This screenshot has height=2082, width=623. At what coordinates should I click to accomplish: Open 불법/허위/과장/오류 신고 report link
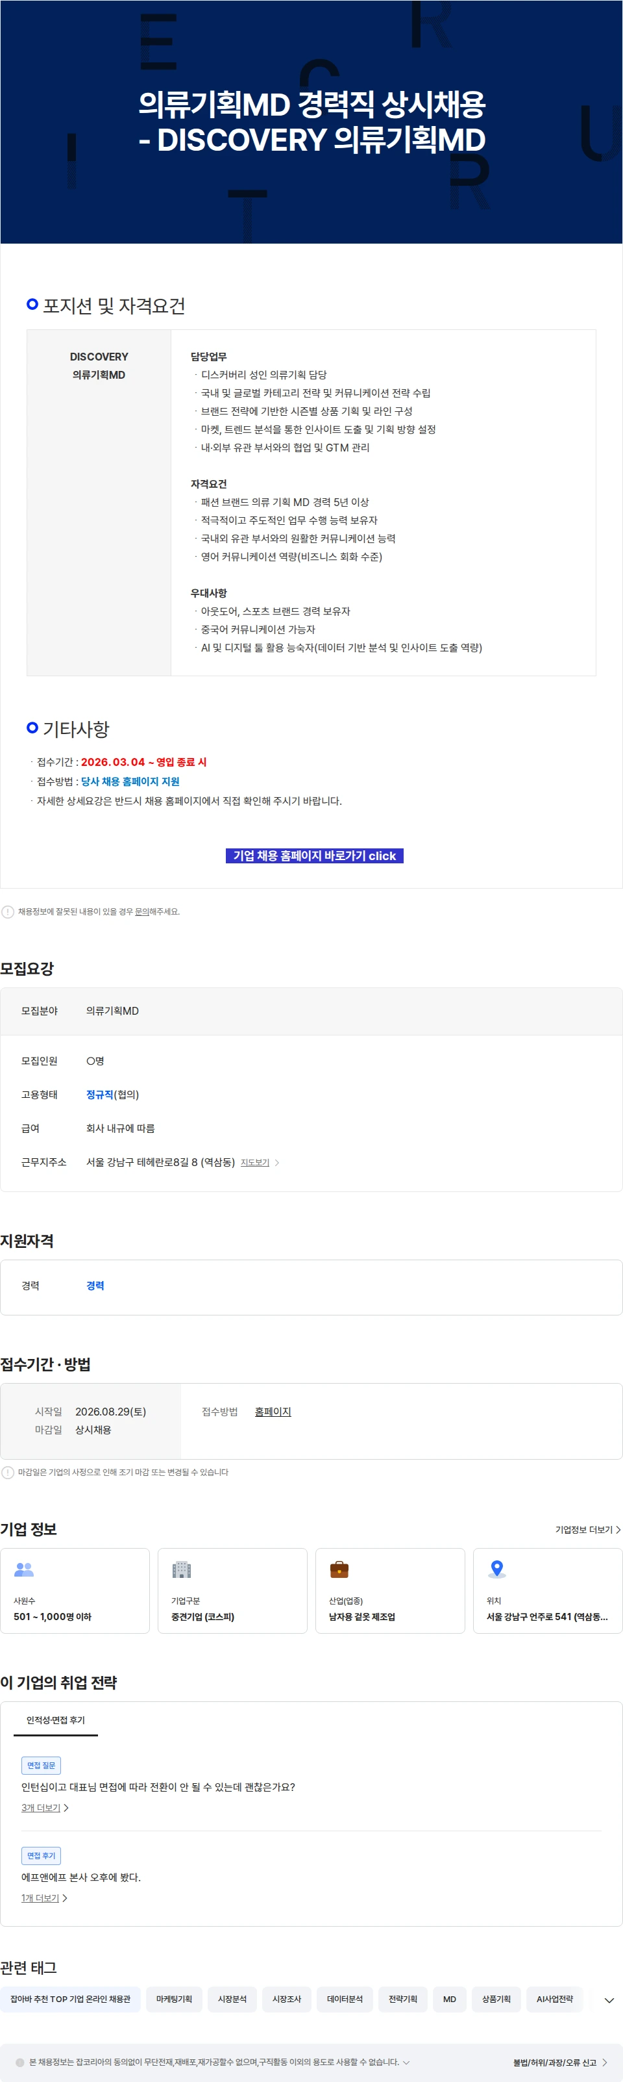click(560, 2063)
